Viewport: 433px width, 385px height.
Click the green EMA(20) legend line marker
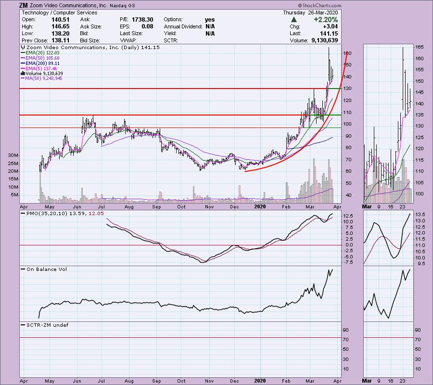click(23, 53)
